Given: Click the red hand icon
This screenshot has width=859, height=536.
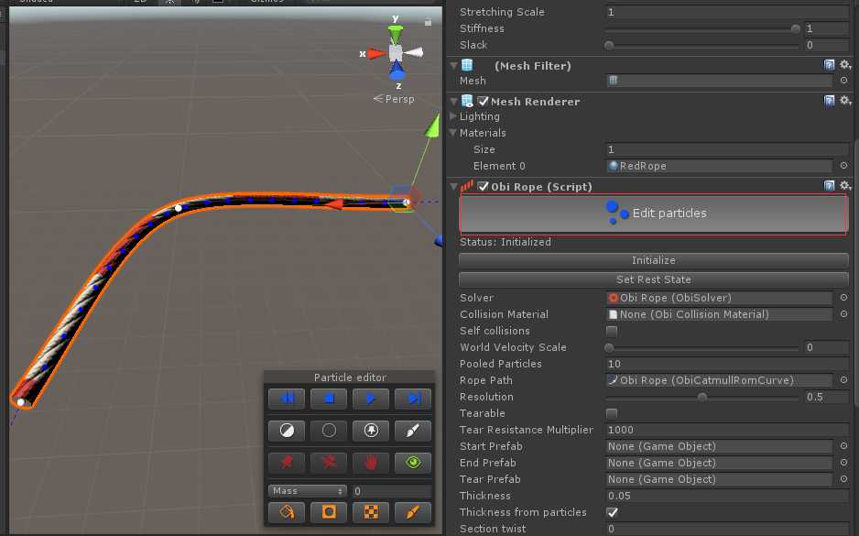Looking at the screenshot, I should [x=371, y=463].
